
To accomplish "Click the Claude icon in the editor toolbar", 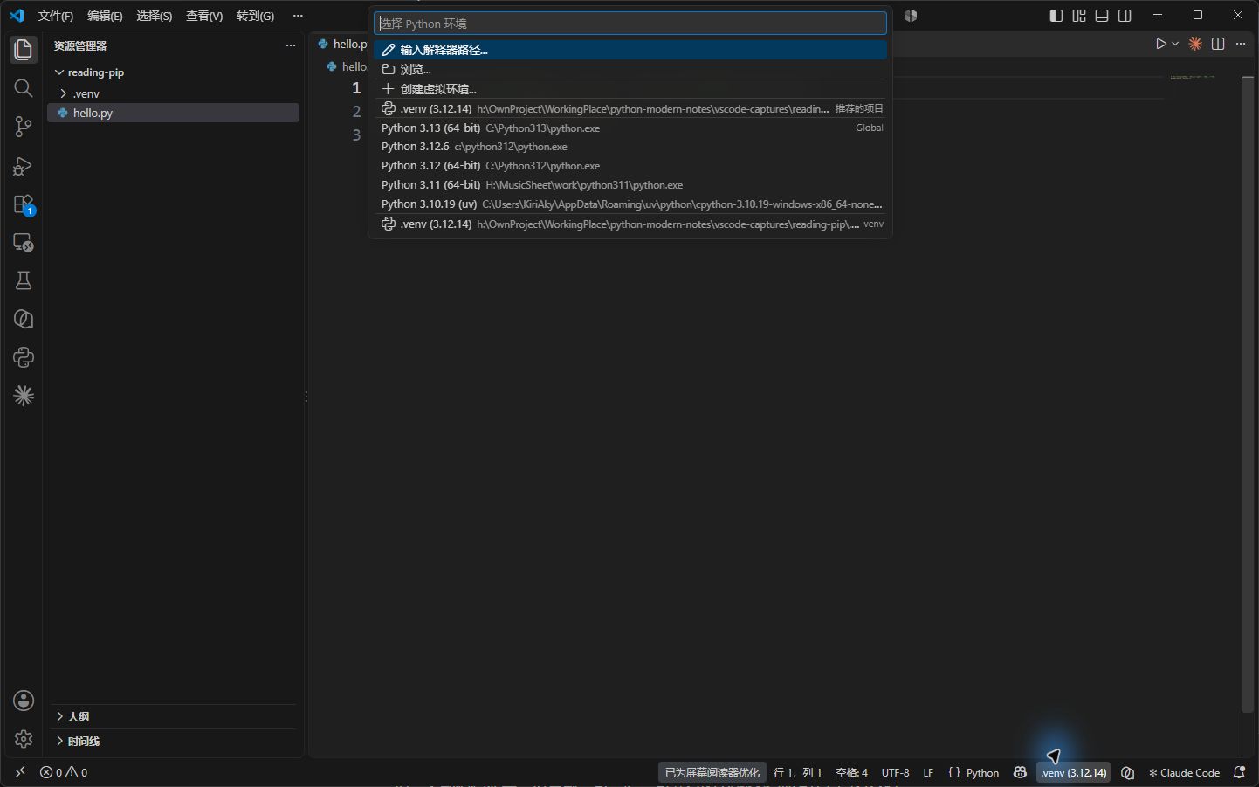I will click(1195, 44).
